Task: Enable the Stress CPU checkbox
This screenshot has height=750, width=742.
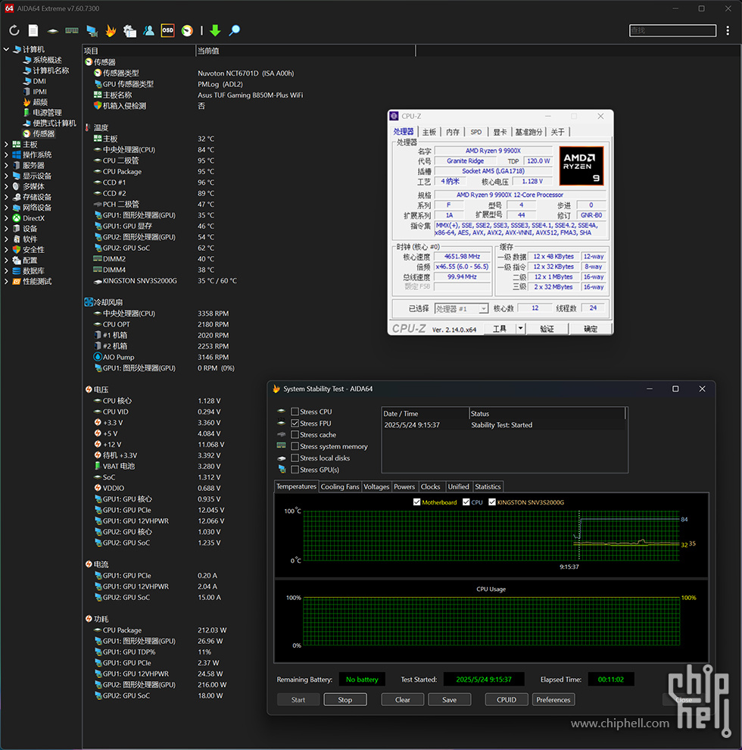Action: pos(295,411)
